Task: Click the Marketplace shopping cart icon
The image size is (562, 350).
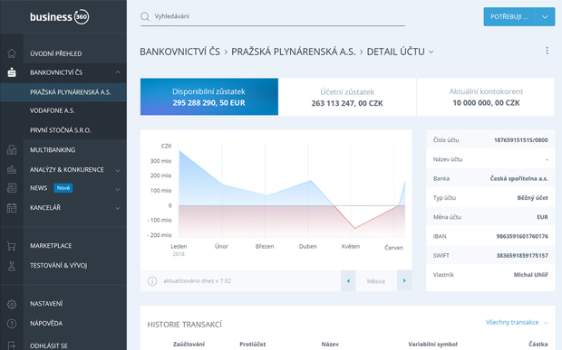Action: coord(12,246)
